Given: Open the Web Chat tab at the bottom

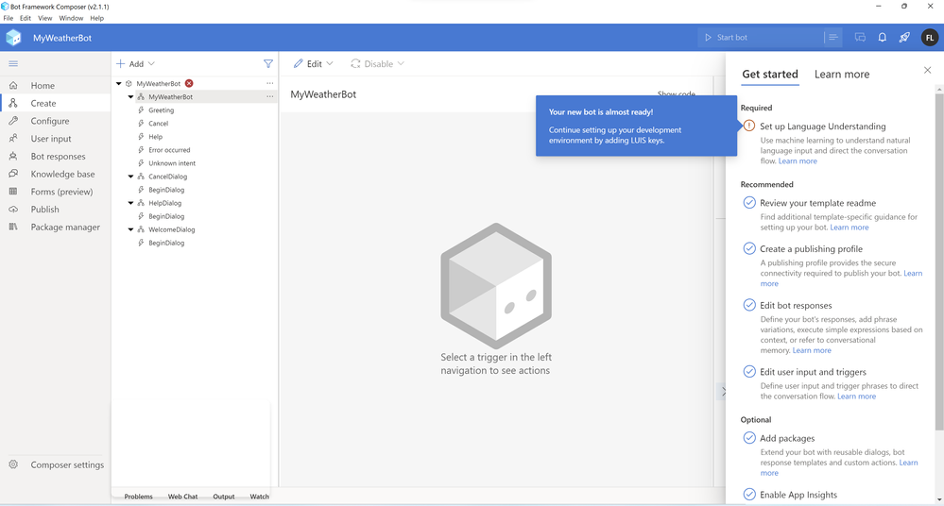Looking at the screenshot, I should point(182,497).
